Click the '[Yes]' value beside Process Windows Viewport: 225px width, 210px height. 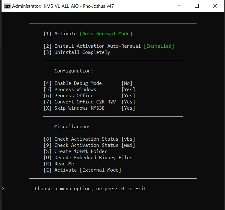click(128, 90)
